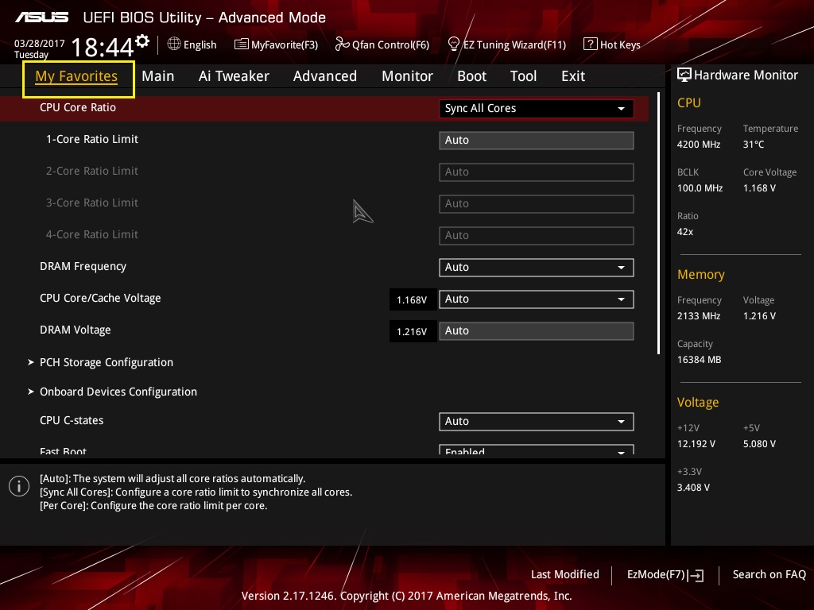Open the CPU Core Ratio dropdown

pyautogui.click(x=537, y=108)
